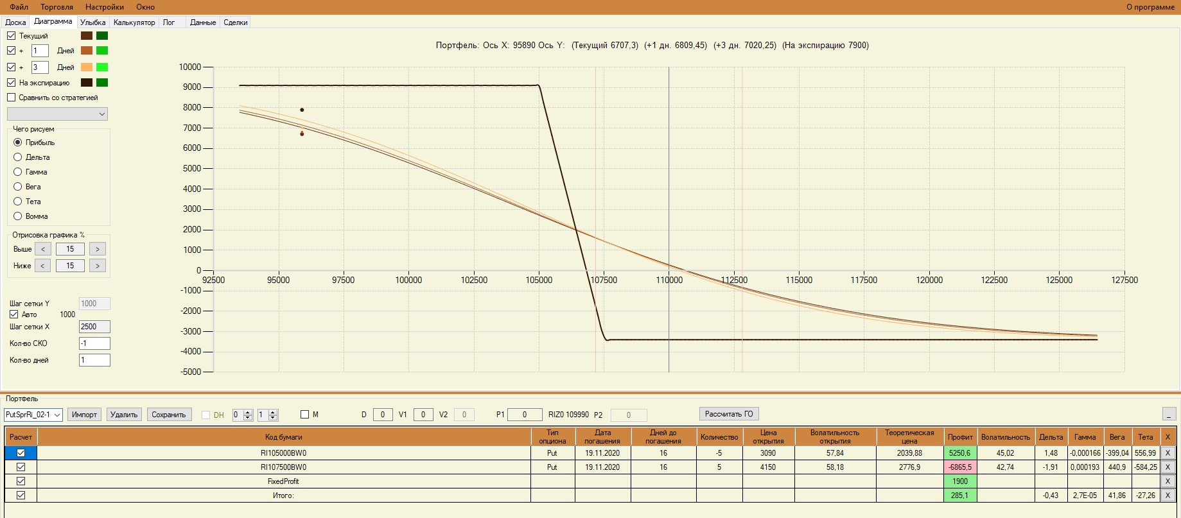Enable Сравнить со стратегией checkbox
The image size is (1181, 518).
point(11,98)
